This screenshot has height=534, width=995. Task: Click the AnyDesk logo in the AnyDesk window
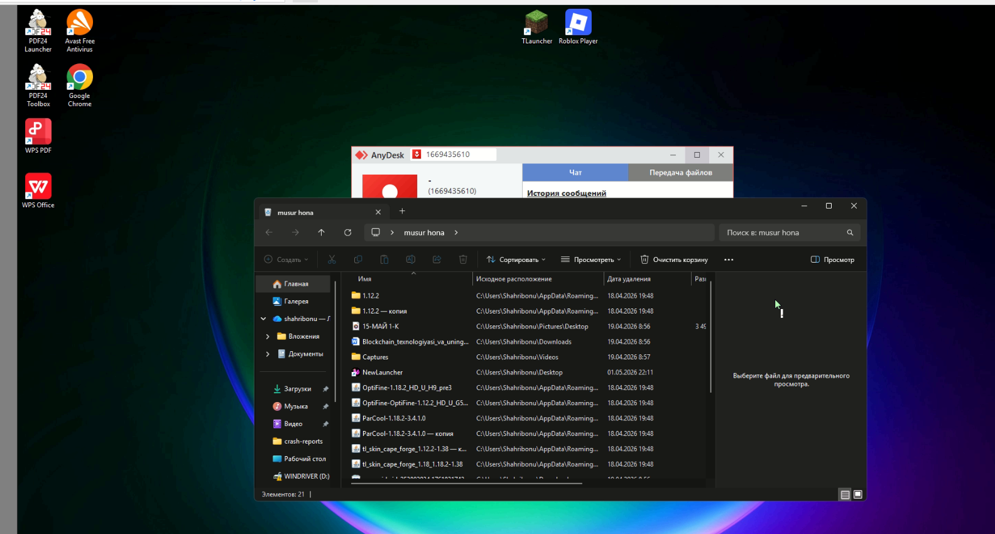tap(361, 155)
